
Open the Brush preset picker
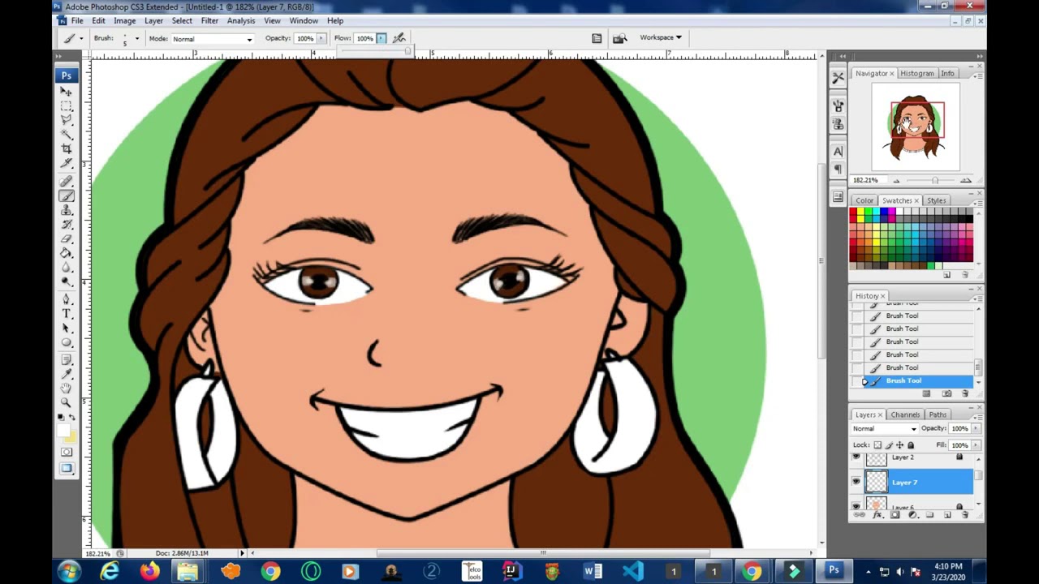[136, 38]
